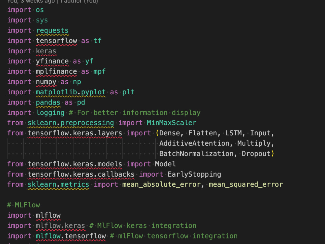
Task: Click the 'yfinance' module name
Action: [52, 61]
